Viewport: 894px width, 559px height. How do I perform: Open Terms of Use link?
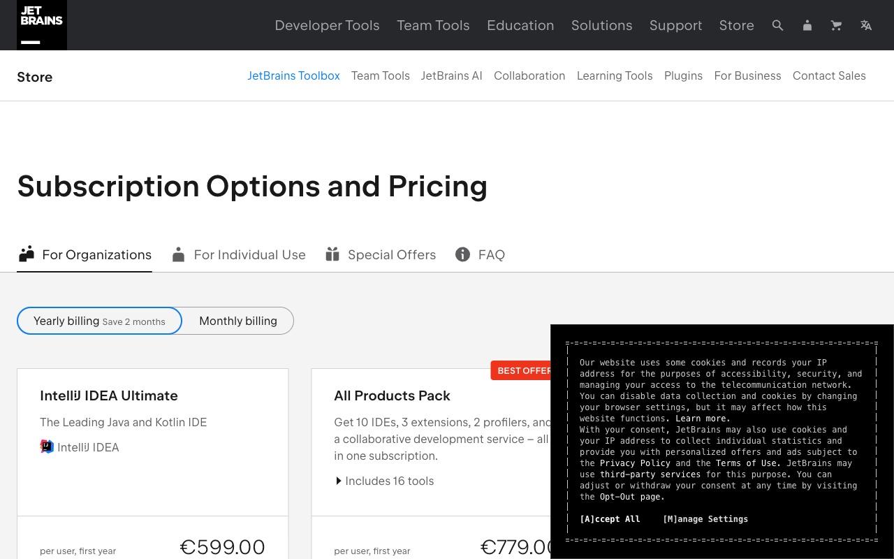748,463
